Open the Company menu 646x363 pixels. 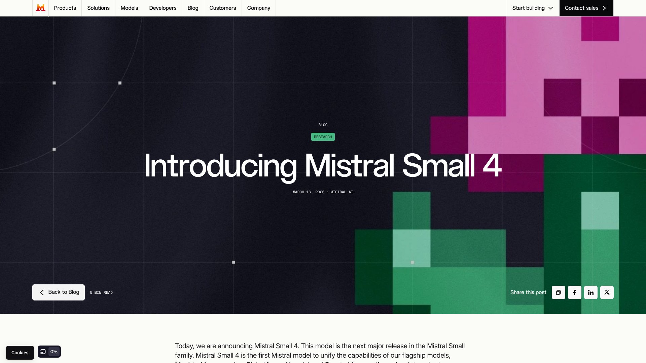pos(259,8)
